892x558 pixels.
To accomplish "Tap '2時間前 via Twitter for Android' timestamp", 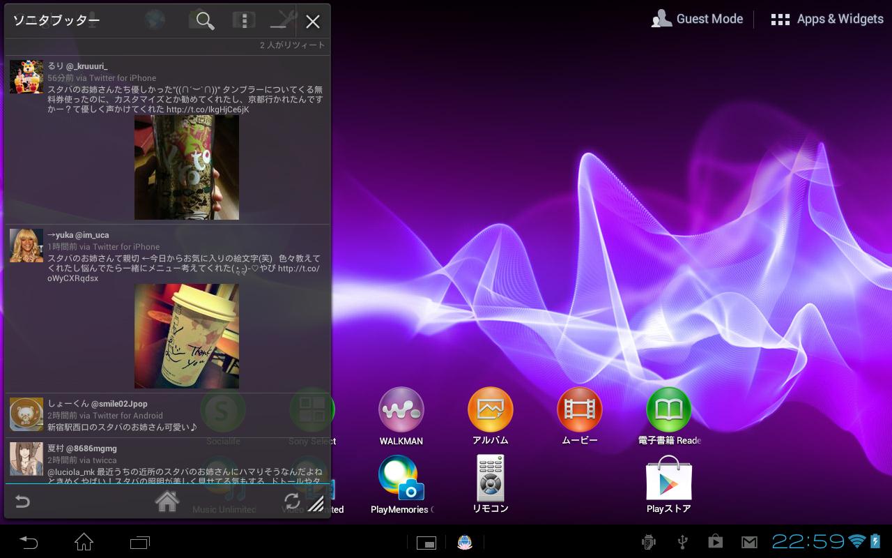I will 105,416.
